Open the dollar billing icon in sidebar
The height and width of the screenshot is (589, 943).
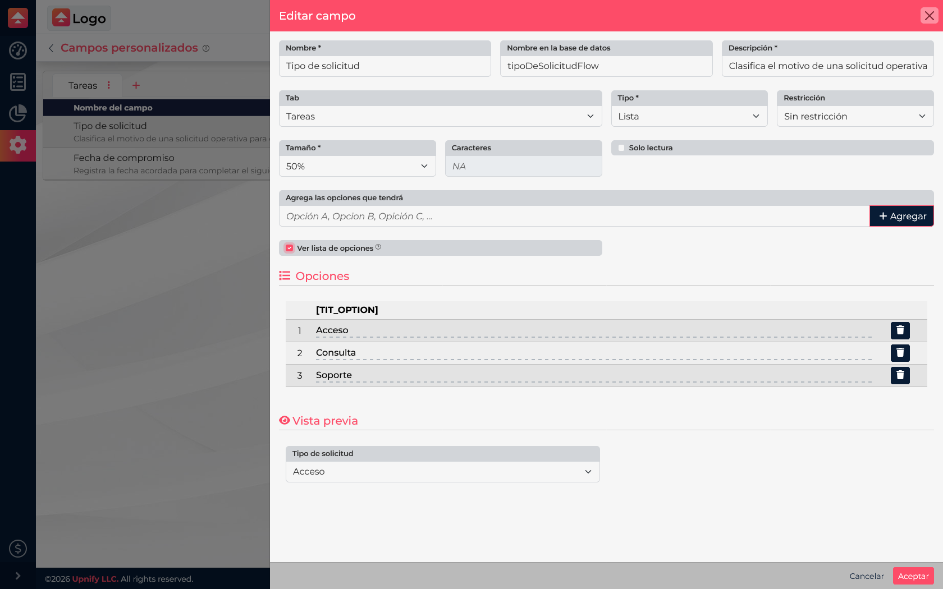click(x=18, y=549)
